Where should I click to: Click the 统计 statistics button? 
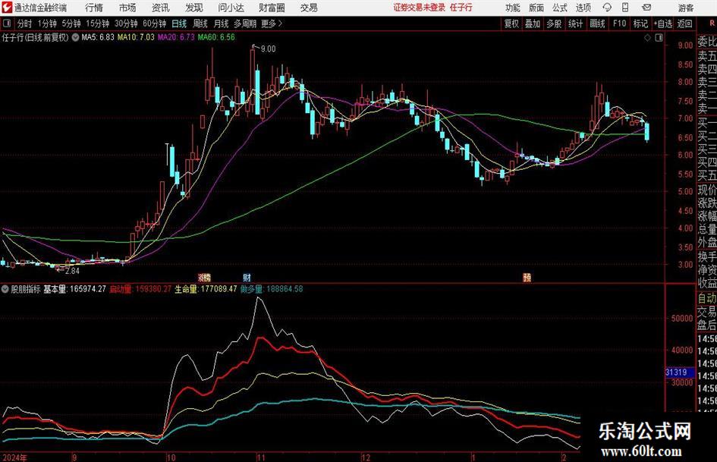[x=576, y=24]
